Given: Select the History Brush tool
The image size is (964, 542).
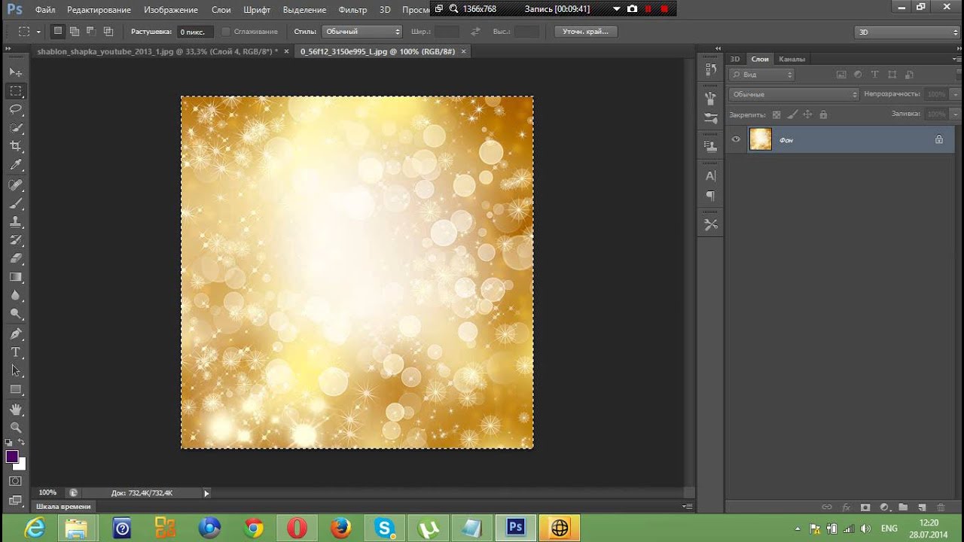Looking at the screenshot, I should click(16, 240).
